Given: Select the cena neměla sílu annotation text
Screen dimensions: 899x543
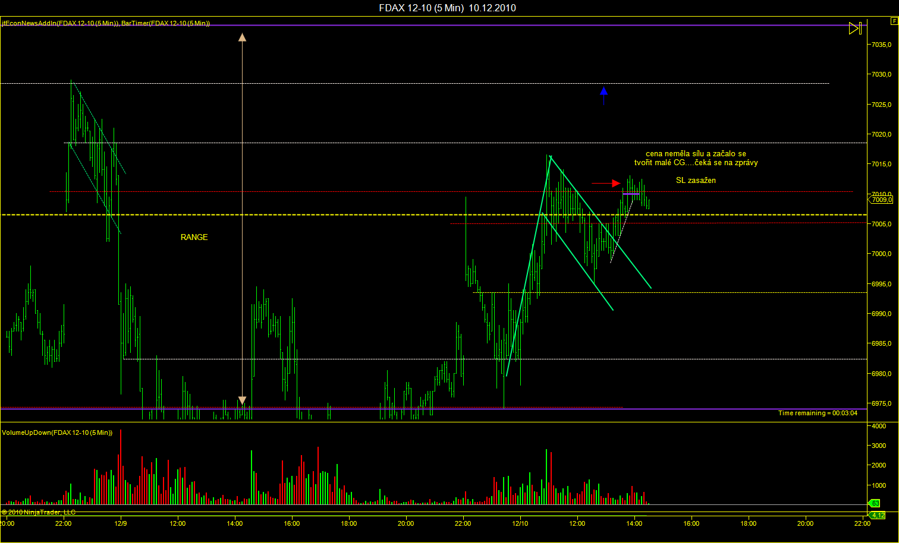Looking at the screenshot, I should pos(696,158).
